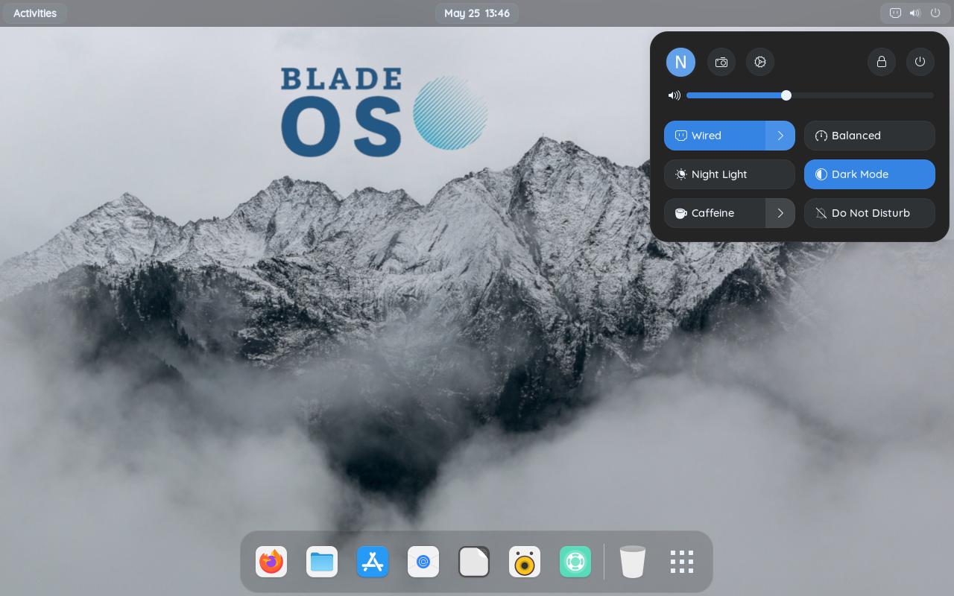Screen dimensions: 954x596
Task: Click the user avatar N
Action: click(x=680, y=62)
